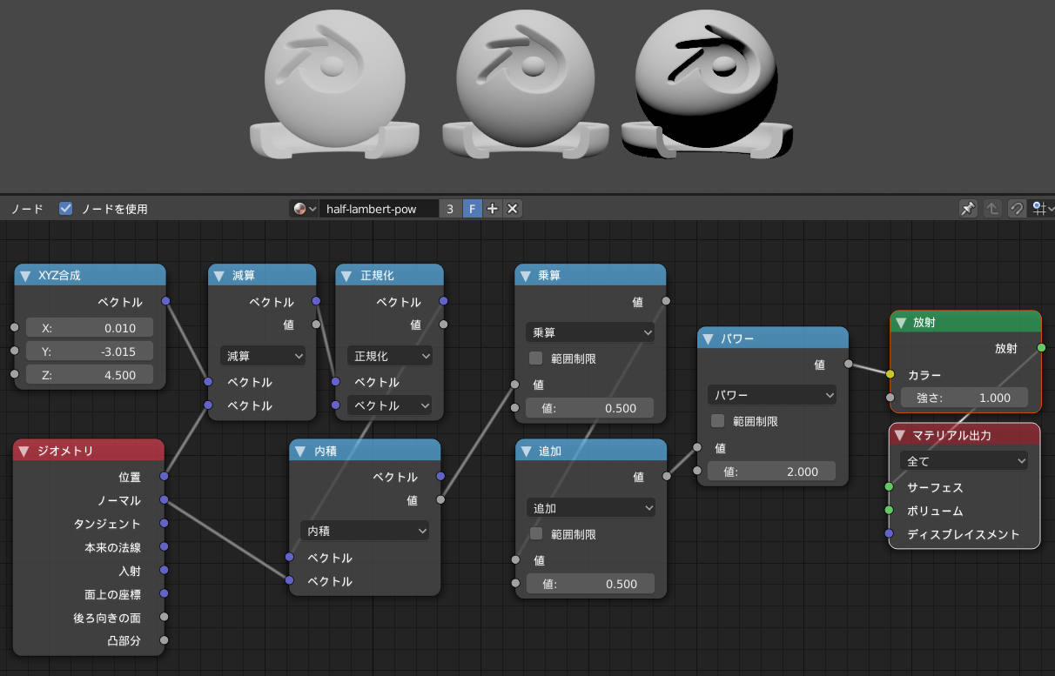Screen dimensions: 1055x676
Task: Toggle the ノードを使用 checkbox
Action: coord(65,209)
